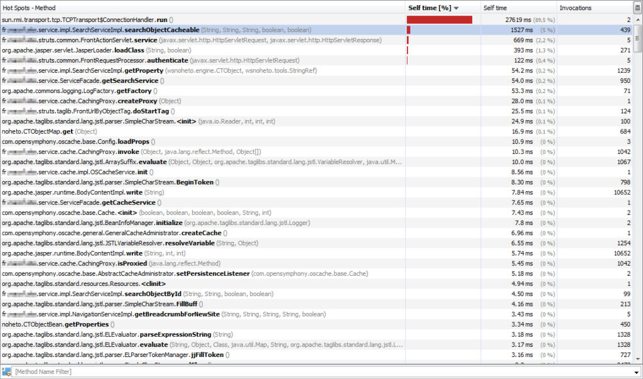
Task: Sort by the Self time column header
Action: pyautogui.click(x=518, y=8)
